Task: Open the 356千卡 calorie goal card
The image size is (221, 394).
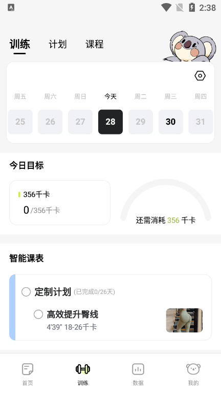Action: coord(60,203)
